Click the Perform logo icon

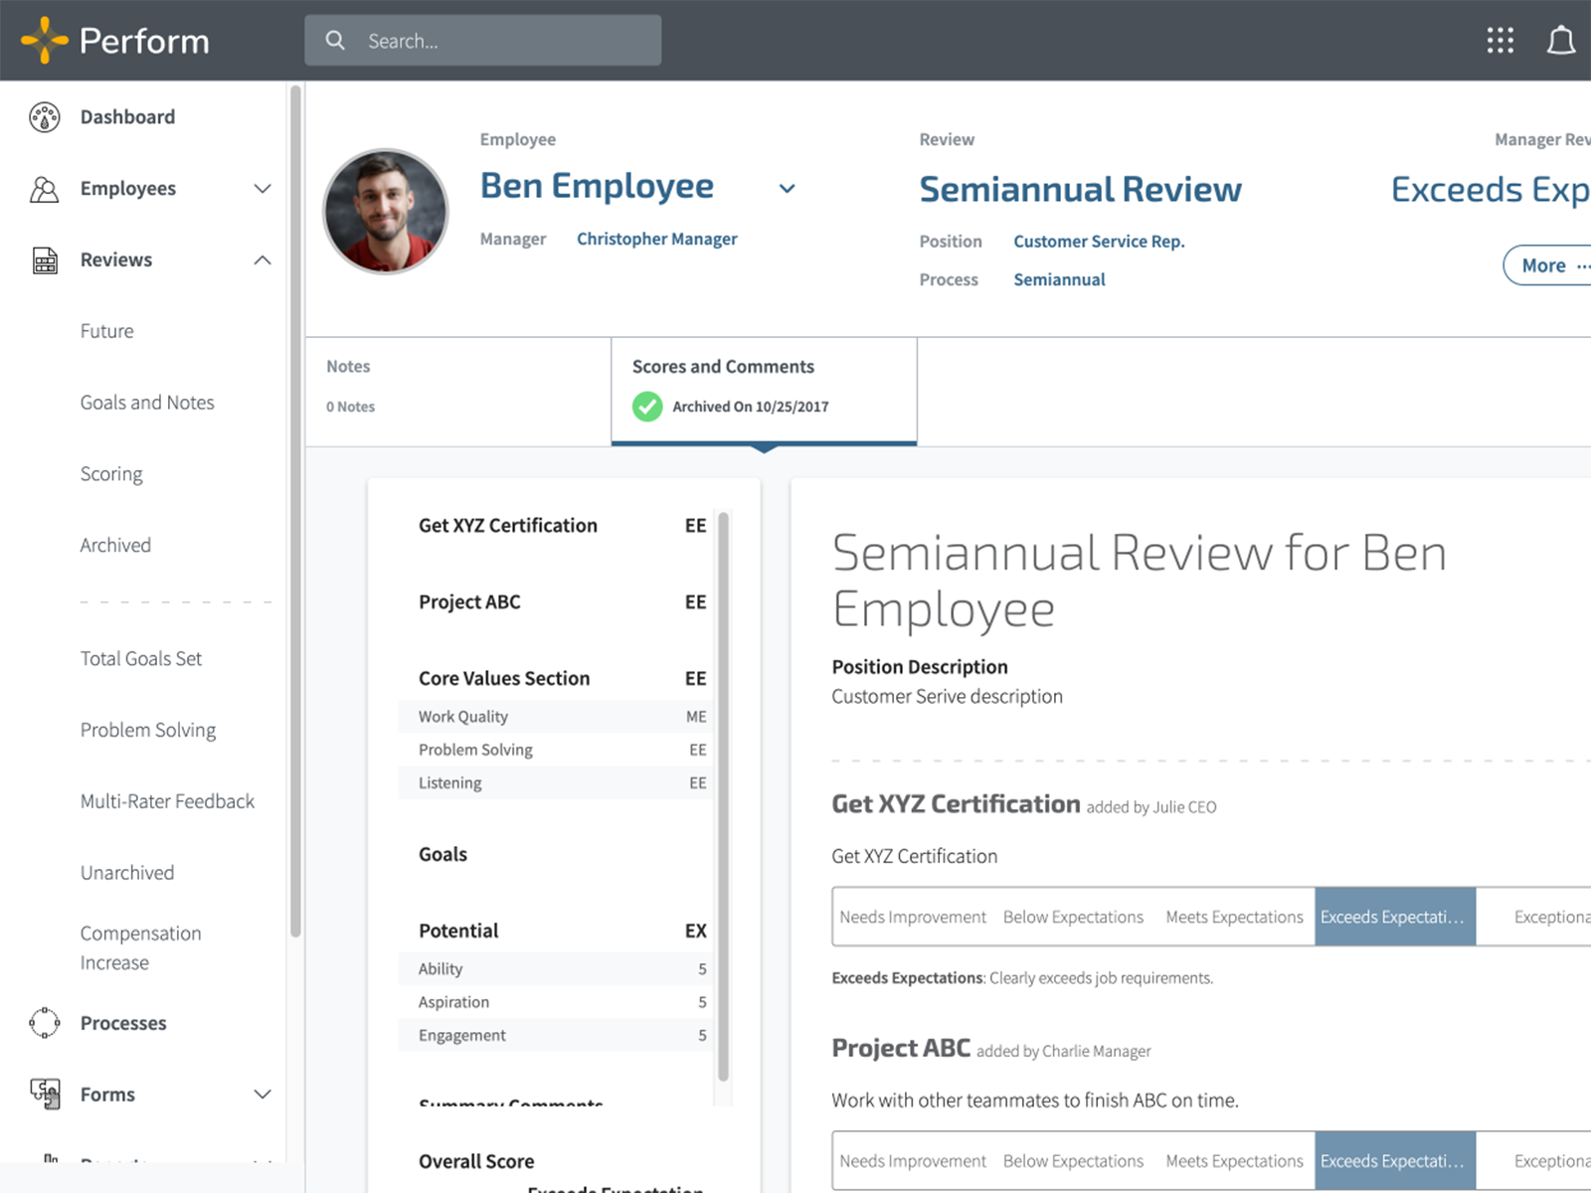[x=44, y=40]
